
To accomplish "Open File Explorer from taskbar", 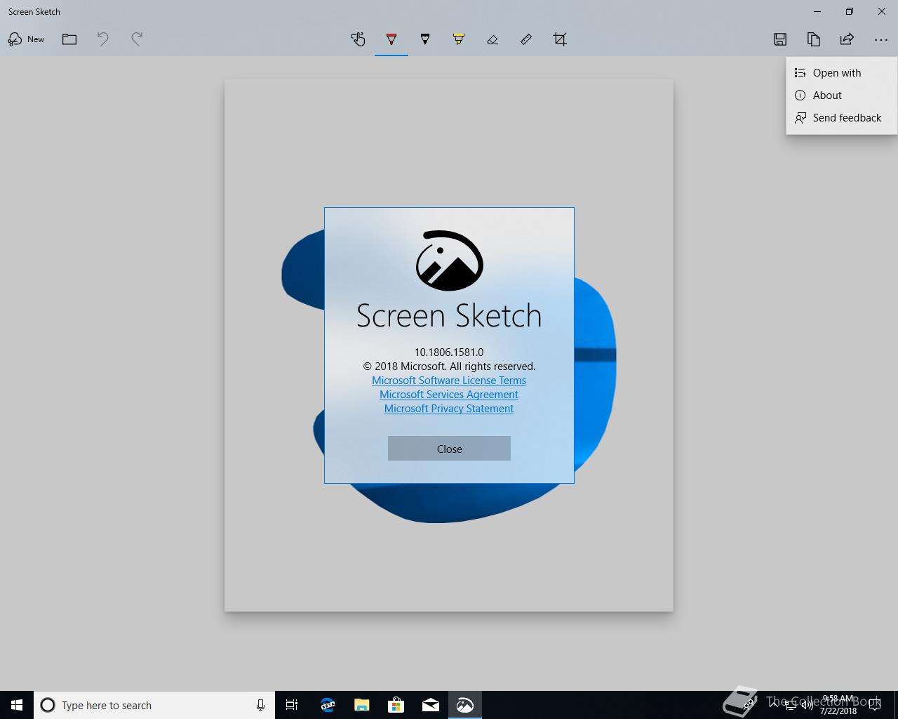I will [x=361, y=705].
